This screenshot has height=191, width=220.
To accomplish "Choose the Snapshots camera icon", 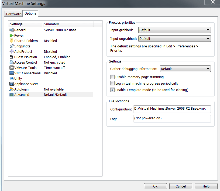I will (x=12, y=46).
